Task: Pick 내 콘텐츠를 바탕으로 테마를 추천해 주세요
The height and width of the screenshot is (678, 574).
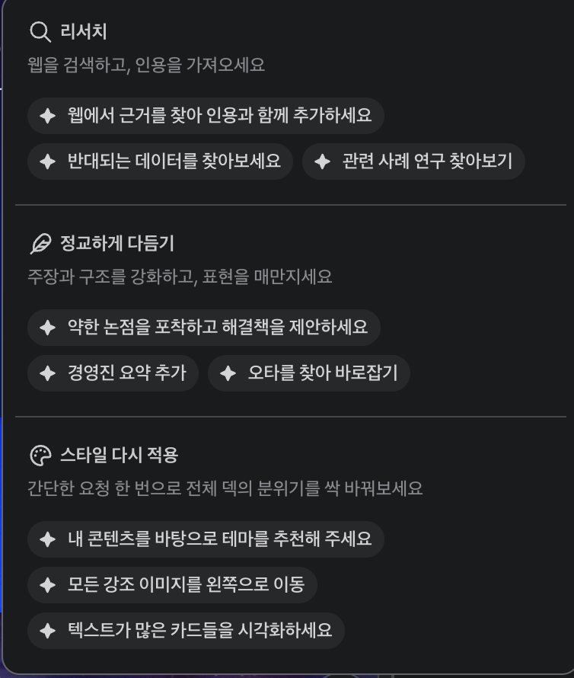Action: (206, 539)
